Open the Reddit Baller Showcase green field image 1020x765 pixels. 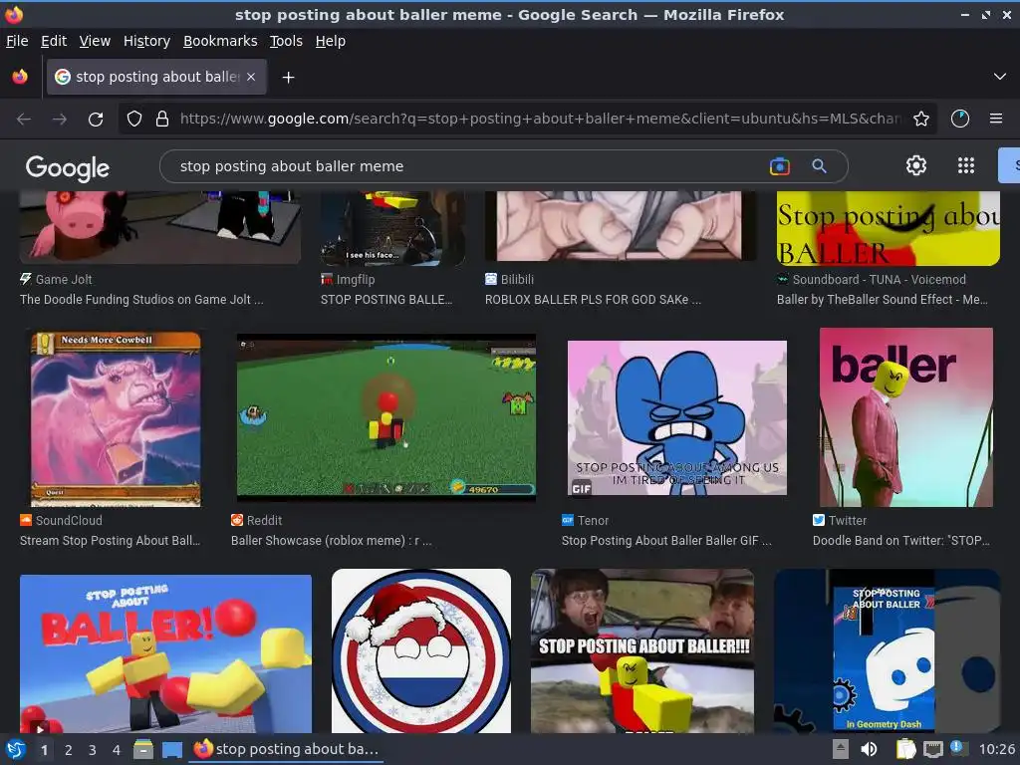tap(386, 417)
